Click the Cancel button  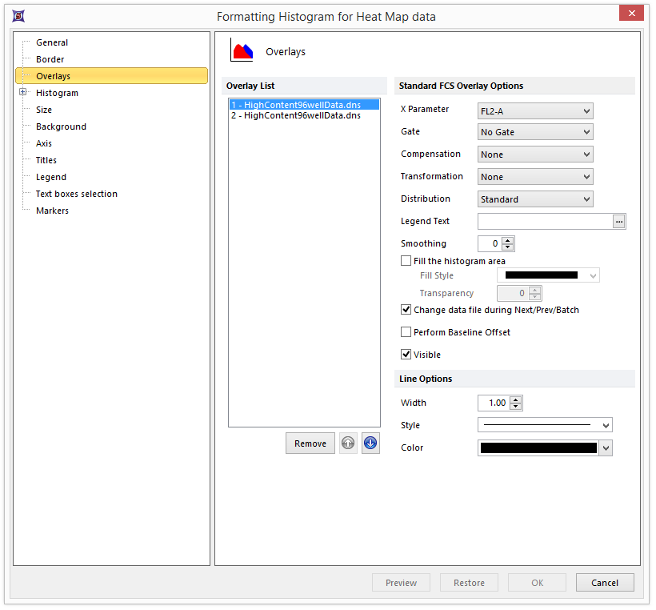pos(604,583)
